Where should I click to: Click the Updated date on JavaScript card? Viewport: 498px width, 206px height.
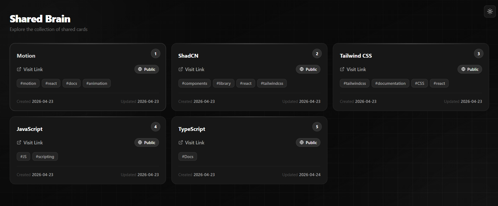[x=140, y=175]
